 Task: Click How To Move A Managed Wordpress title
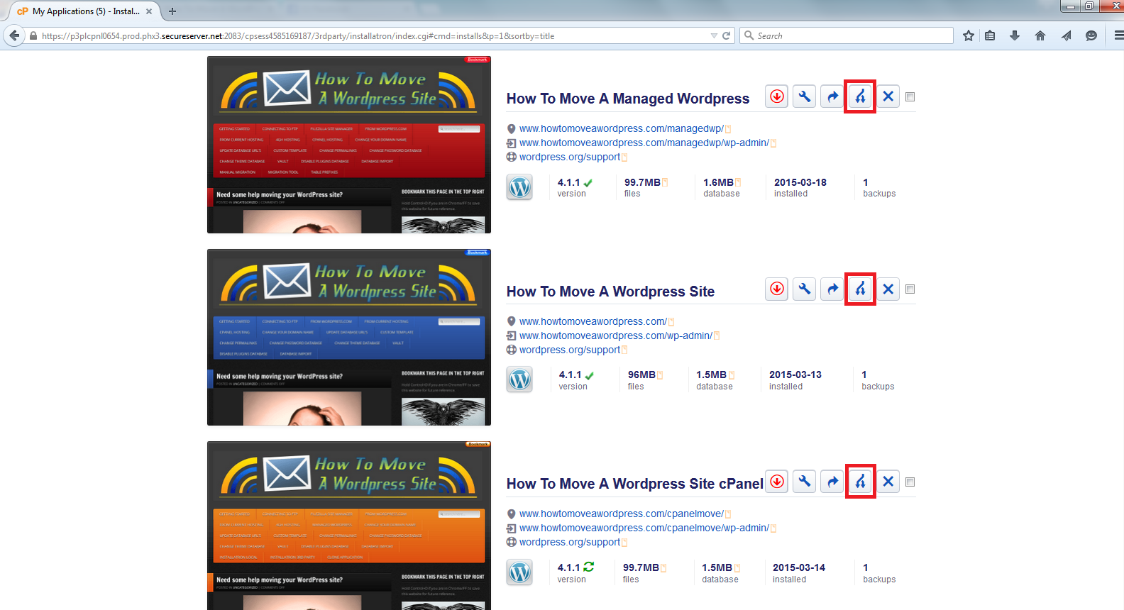(x=628, y=99)
